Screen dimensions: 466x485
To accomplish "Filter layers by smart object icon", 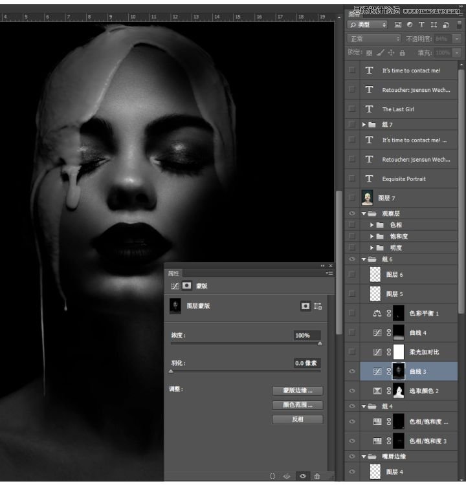I will [x=446, y=25].
